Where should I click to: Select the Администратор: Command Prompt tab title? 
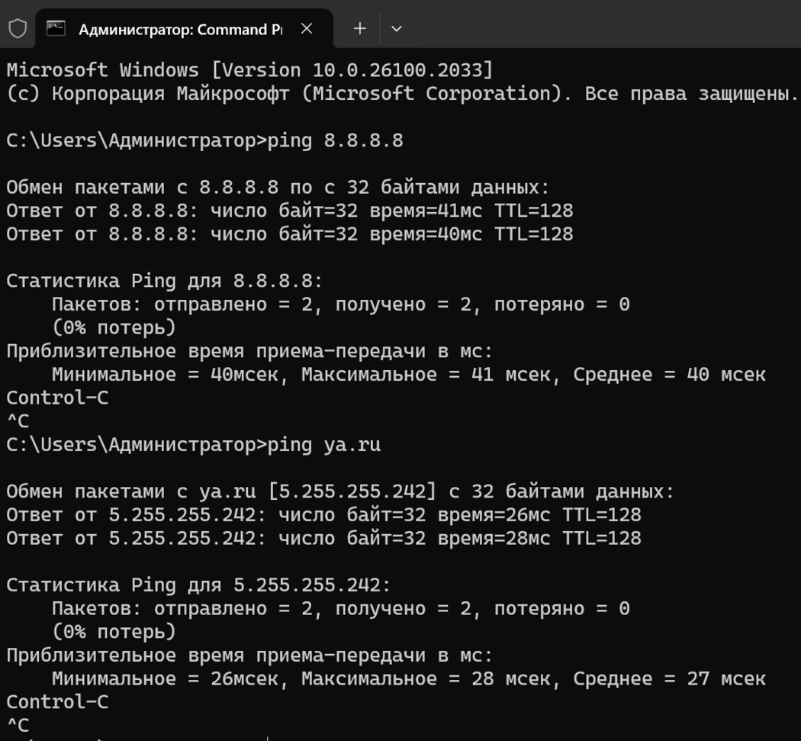pos(180,30)
